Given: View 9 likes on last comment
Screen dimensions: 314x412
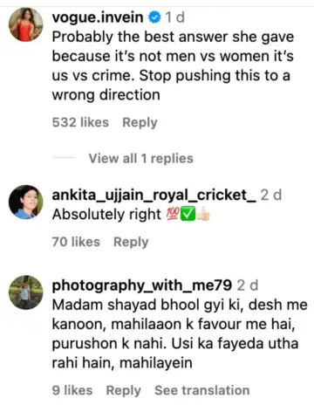Looking at the screenshot, I should click(72, 390).
